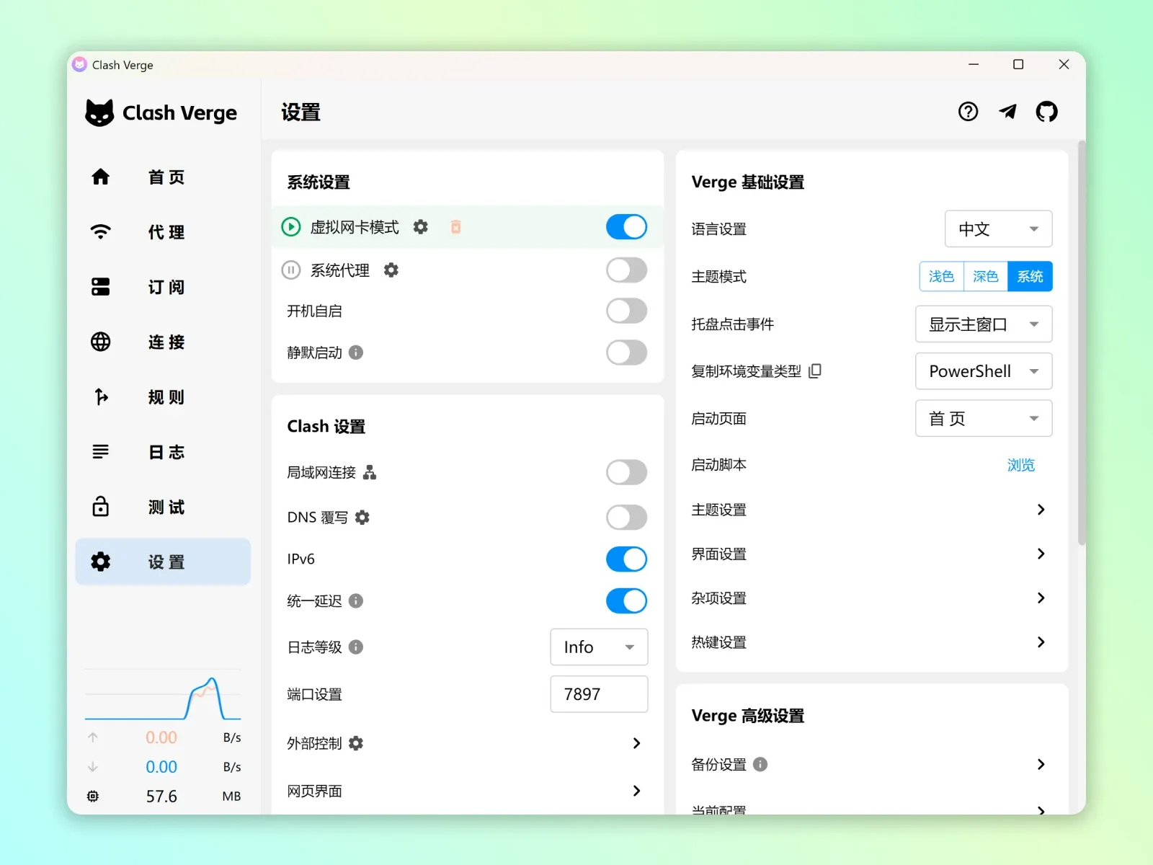Click the globe icon for 连接
The height and width of the screenshot is (865, 1153).
click(x=101, y=342)
